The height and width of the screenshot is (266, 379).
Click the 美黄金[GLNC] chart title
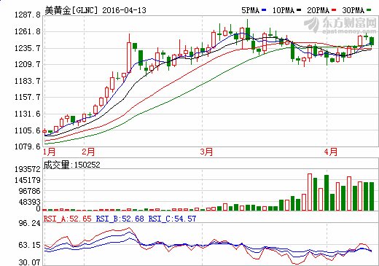coord(71,10)
